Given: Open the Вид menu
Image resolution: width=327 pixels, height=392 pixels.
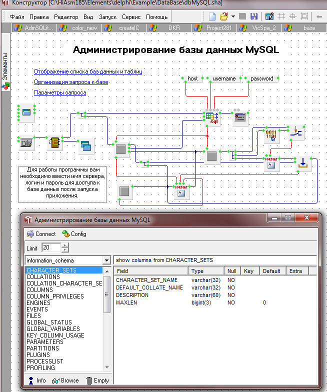Looking at the screenshot, I should click(88, 17).
